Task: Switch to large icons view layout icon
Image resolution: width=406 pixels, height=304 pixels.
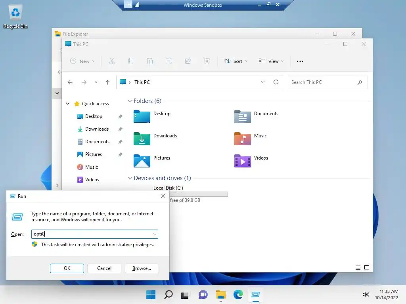Action: [x=367, y=268]
